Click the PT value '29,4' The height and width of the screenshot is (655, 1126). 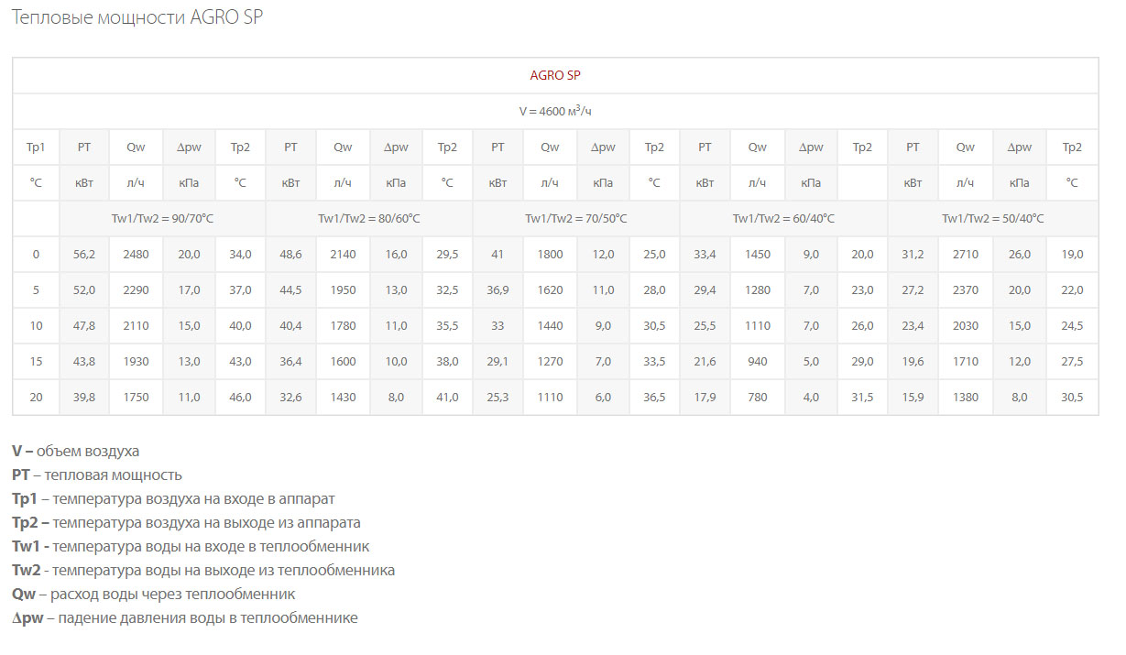click(x=705, y=289)
